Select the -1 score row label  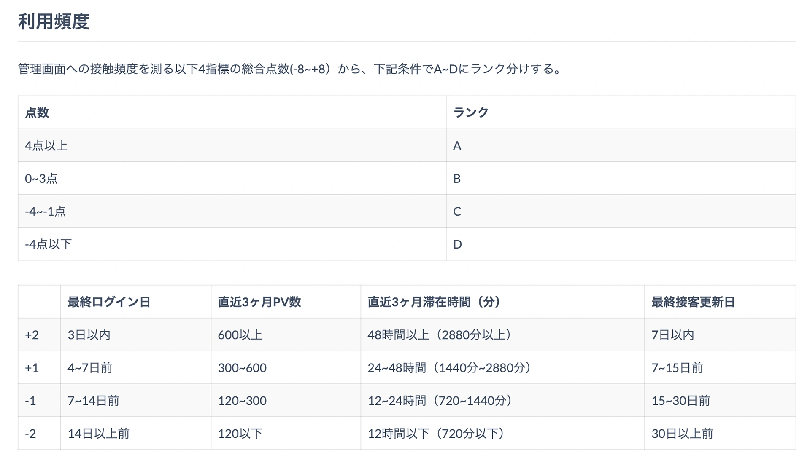39,400
